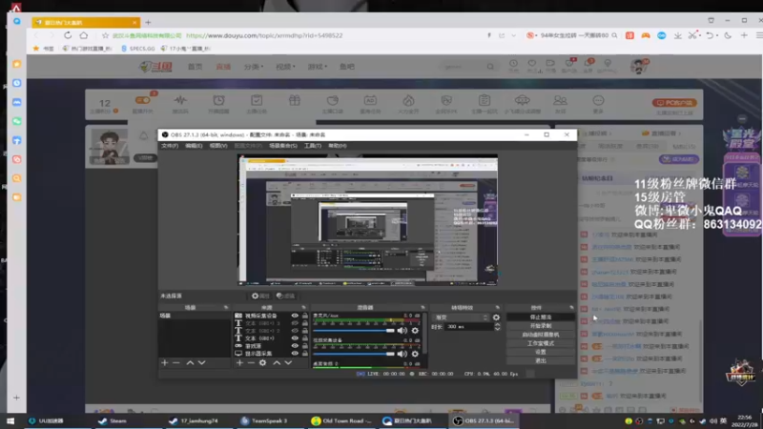Toggle visibility of 游戏源 source
Screen dimensions: 763x429
point(295,346)
